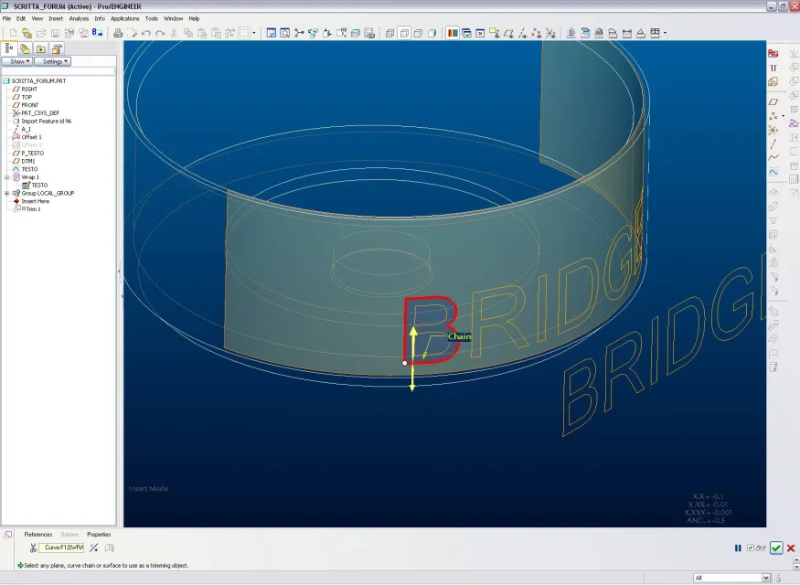Click the datum plane tool in right toolbar

pyautogui.click(x=773, y=102)
